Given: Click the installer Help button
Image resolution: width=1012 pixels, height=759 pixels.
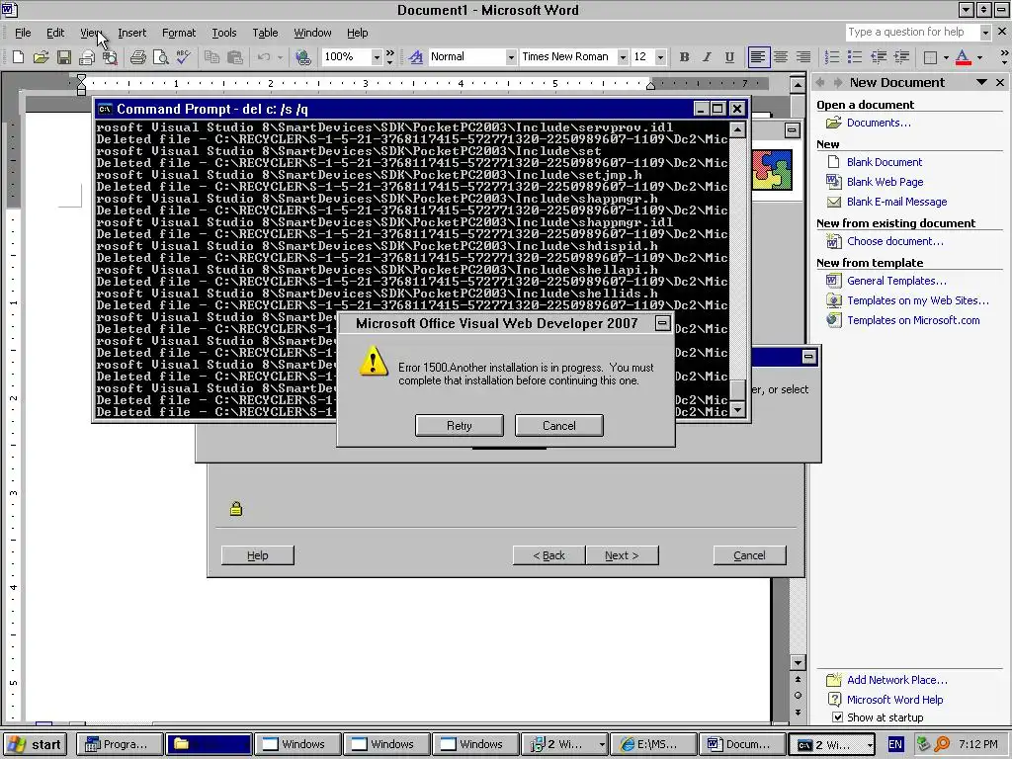Looking at the screenshot, I should click(x=258, y=555).
